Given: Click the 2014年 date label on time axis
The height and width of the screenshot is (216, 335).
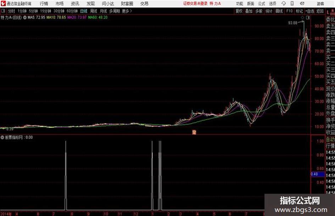Looking at the screenshot, I should [x=6, y=214].
